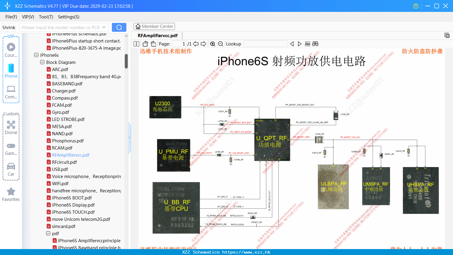
Task: Collapse the iPhone6s tree node
Action: click(36, 55)
